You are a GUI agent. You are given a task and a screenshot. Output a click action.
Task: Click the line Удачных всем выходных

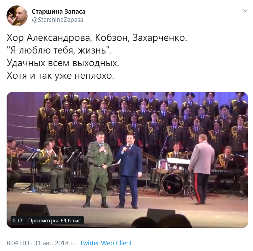click(63, 63)
